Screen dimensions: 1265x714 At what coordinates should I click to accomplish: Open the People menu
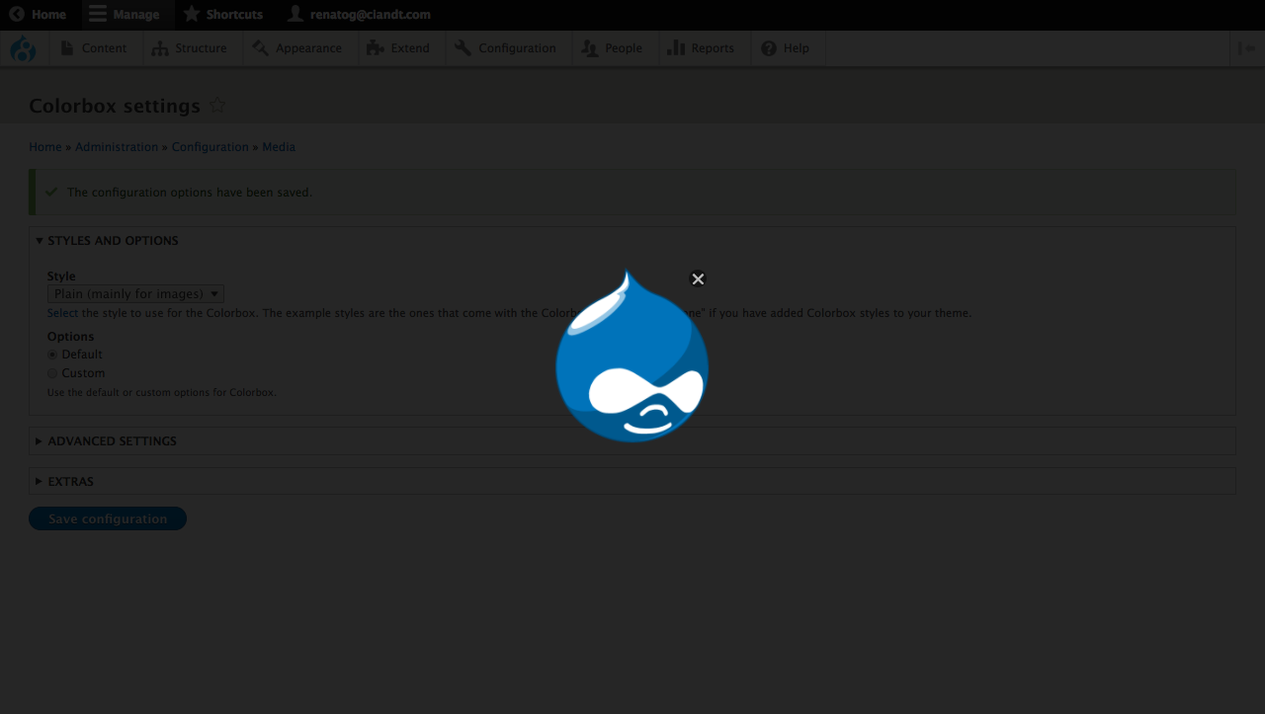[613, 48]
